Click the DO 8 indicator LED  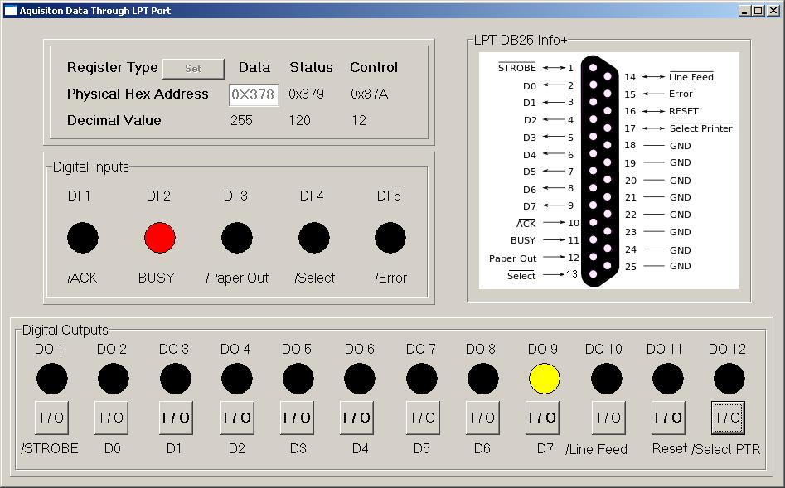click(x=483, y=379)
